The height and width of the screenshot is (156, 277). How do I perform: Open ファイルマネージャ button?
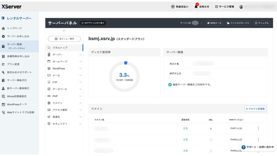click(238, 23)
